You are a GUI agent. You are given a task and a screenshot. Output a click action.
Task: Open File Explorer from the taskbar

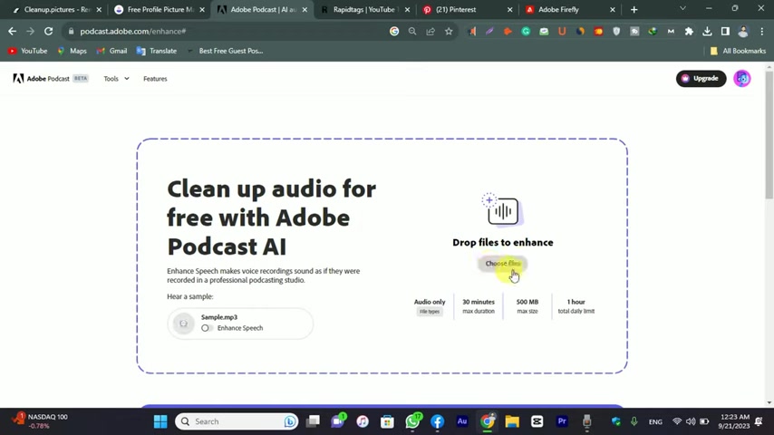(512, 421)
